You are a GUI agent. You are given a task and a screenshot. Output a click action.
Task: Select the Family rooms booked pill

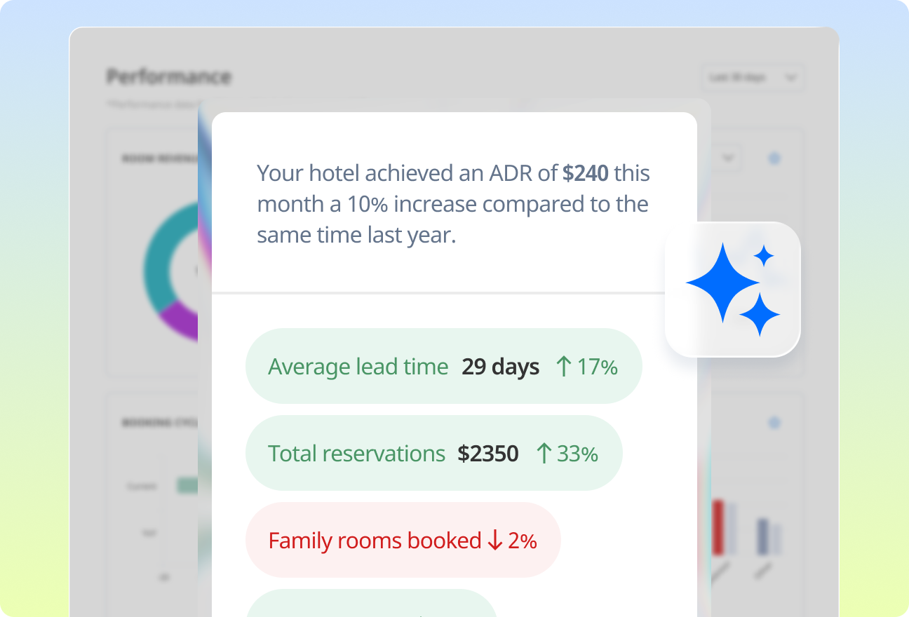pyautogui.click(x=403, y=540)
